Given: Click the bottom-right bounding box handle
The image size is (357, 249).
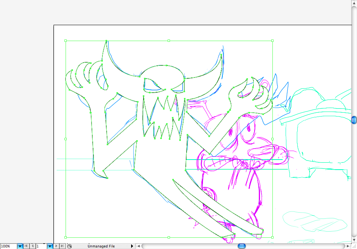Looking at the screenshot, I should point(272,237).
